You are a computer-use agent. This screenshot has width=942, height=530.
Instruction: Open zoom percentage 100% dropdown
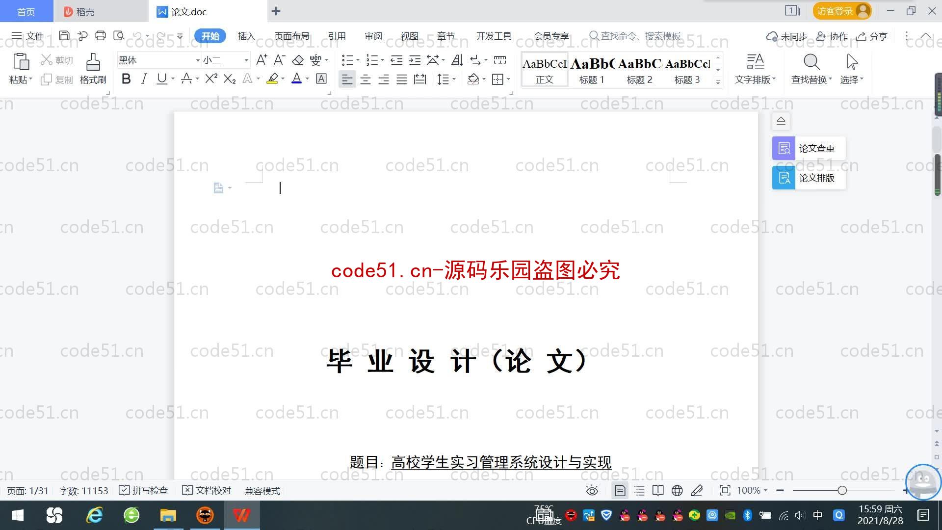point(752,490)
